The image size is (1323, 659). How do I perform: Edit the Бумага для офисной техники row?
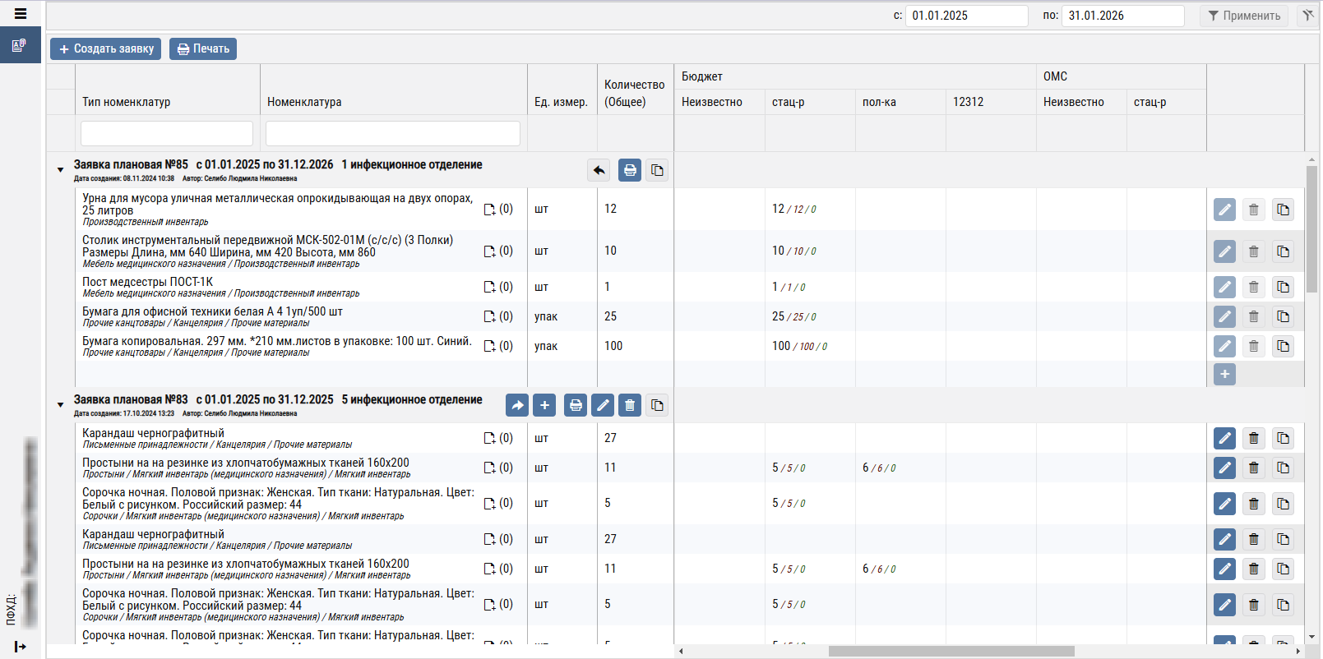[x=1224, y=316]
